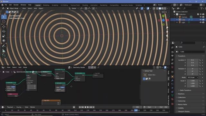Click the viewport zoom magnifier icon
This screenshot has width=206, height=116.
[167, 27]
